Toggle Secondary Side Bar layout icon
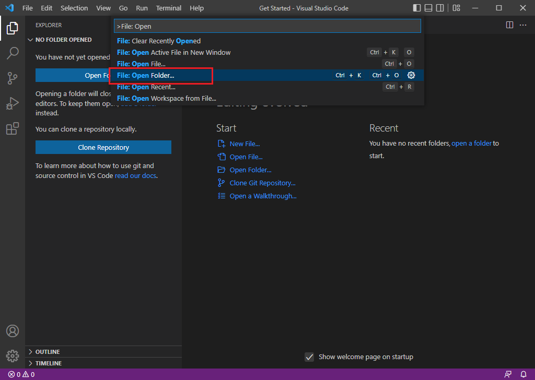 [x=440, y=8]
